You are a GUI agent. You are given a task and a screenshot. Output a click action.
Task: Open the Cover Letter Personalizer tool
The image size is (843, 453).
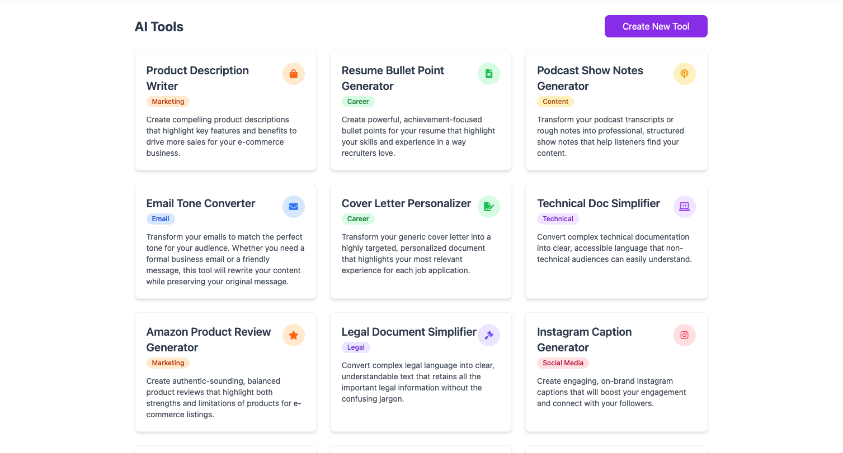point(406,203)
